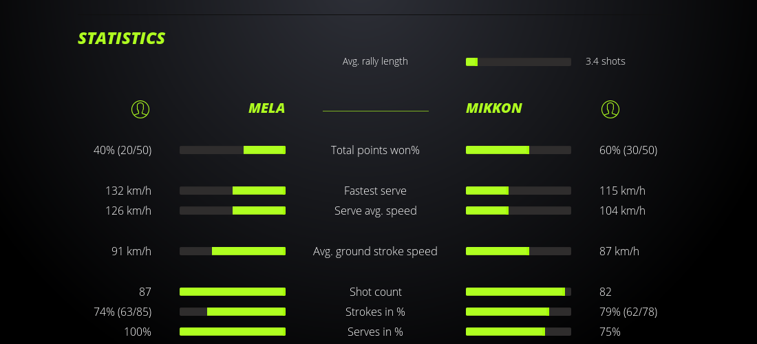Click Mela's Total points won bar
The image size is (757, 344).
(233, 150)
